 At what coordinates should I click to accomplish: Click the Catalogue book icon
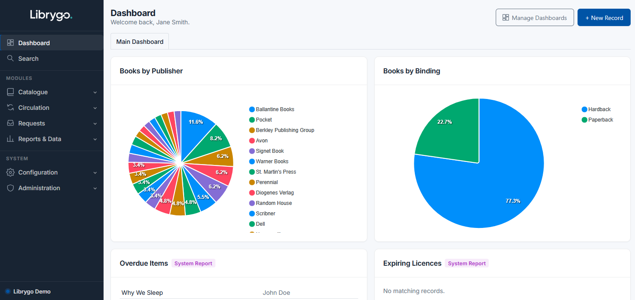(10, 92)
